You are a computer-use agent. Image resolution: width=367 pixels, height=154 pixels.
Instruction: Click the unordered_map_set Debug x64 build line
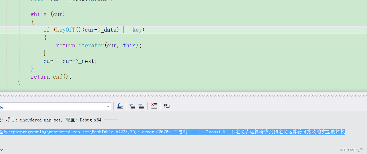tap(59, 120)
